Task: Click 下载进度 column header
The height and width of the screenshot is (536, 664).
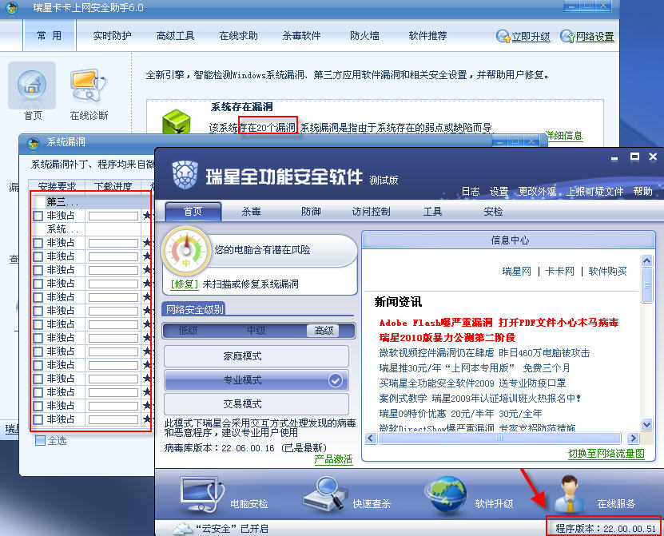Action: 113,186
